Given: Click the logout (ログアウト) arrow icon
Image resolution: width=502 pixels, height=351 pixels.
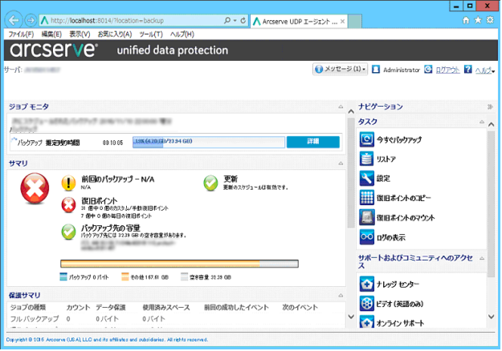Looking at the screenshot, I should [x=428, y=69].
